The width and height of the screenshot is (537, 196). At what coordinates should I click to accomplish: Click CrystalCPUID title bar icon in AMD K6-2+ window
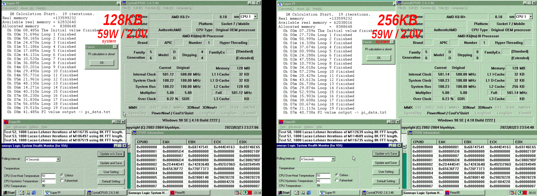[x=123, y=3]
